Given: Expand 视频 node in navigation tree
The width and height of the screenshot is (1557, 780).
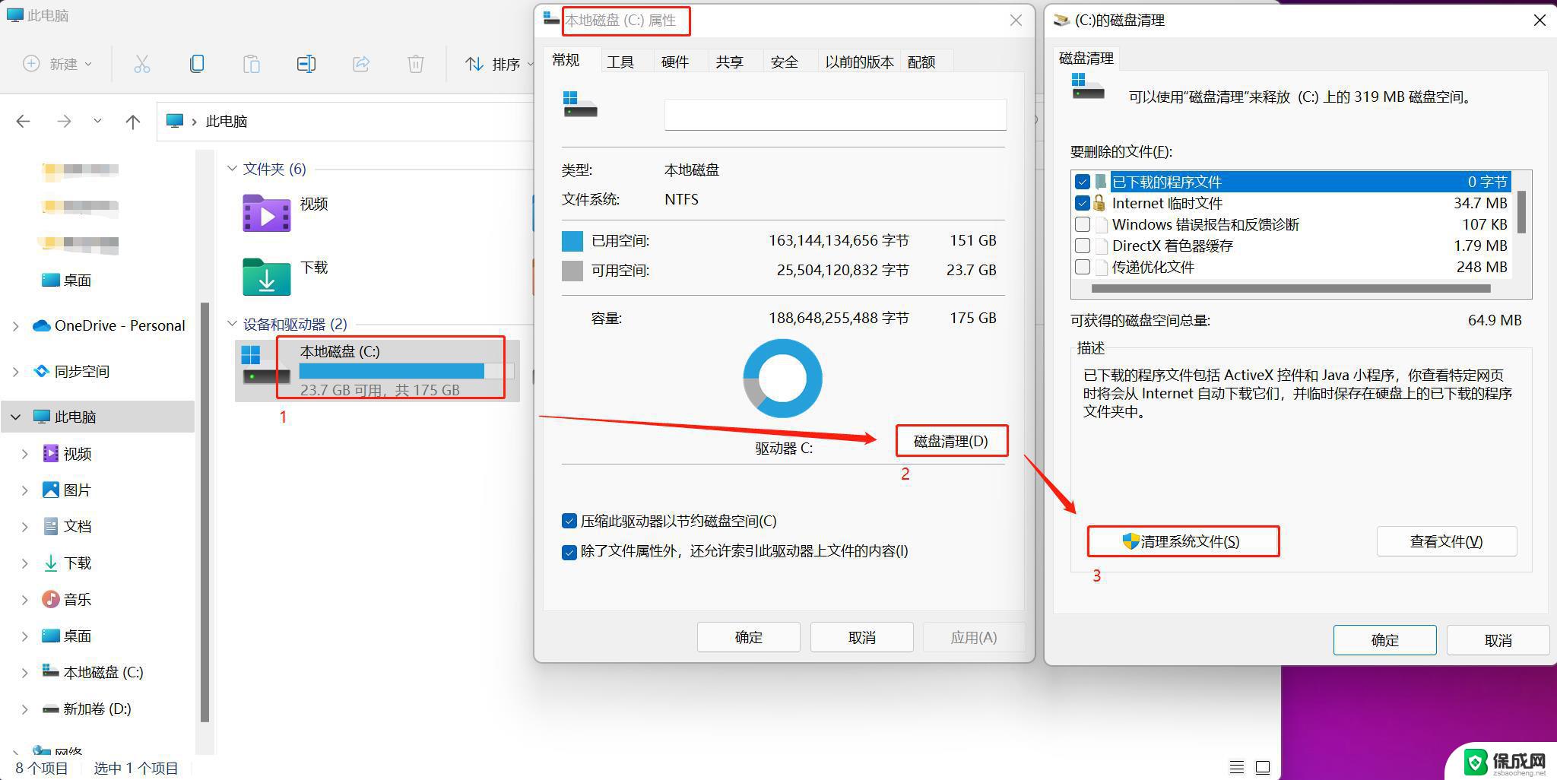Looking at the screenshot, I should (25, 453).
